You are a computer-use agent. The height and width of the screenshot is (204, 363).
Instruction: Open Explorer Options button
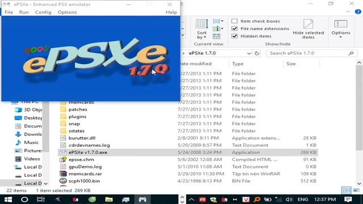341,29
